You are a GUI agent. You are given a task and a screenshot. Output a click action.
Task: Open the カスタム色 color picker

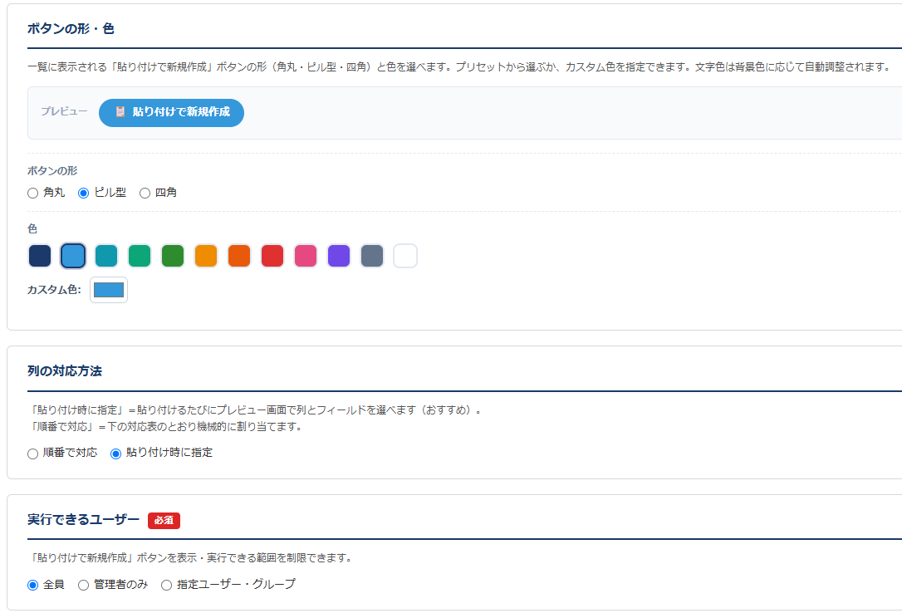(x=109, y=290)
